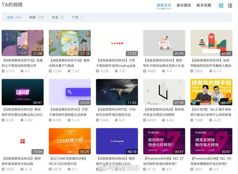Switch to grid view layout icon
Viewport: 238px width, 174px height.
221,5
